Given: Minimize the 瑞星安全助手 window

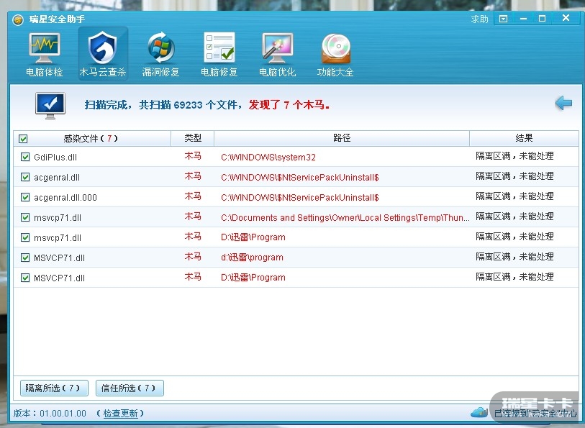Looking at the screenshot, I should click(523, 19).
